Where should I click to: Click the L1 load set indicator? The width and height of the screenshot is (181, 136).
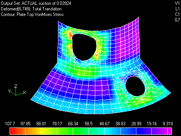(x=178, y=9)
